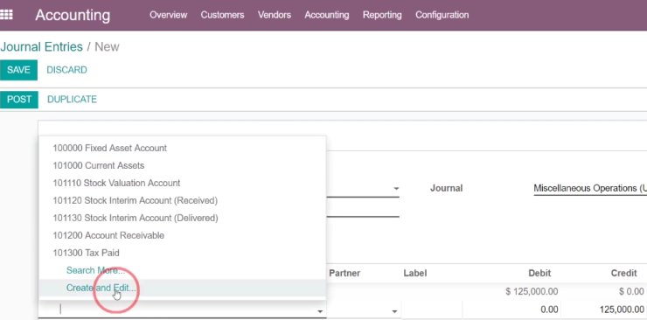Screen dimensions: 647x320
Task: Choose 101110 Stock Valuation Account
Action: coord(182,183)
